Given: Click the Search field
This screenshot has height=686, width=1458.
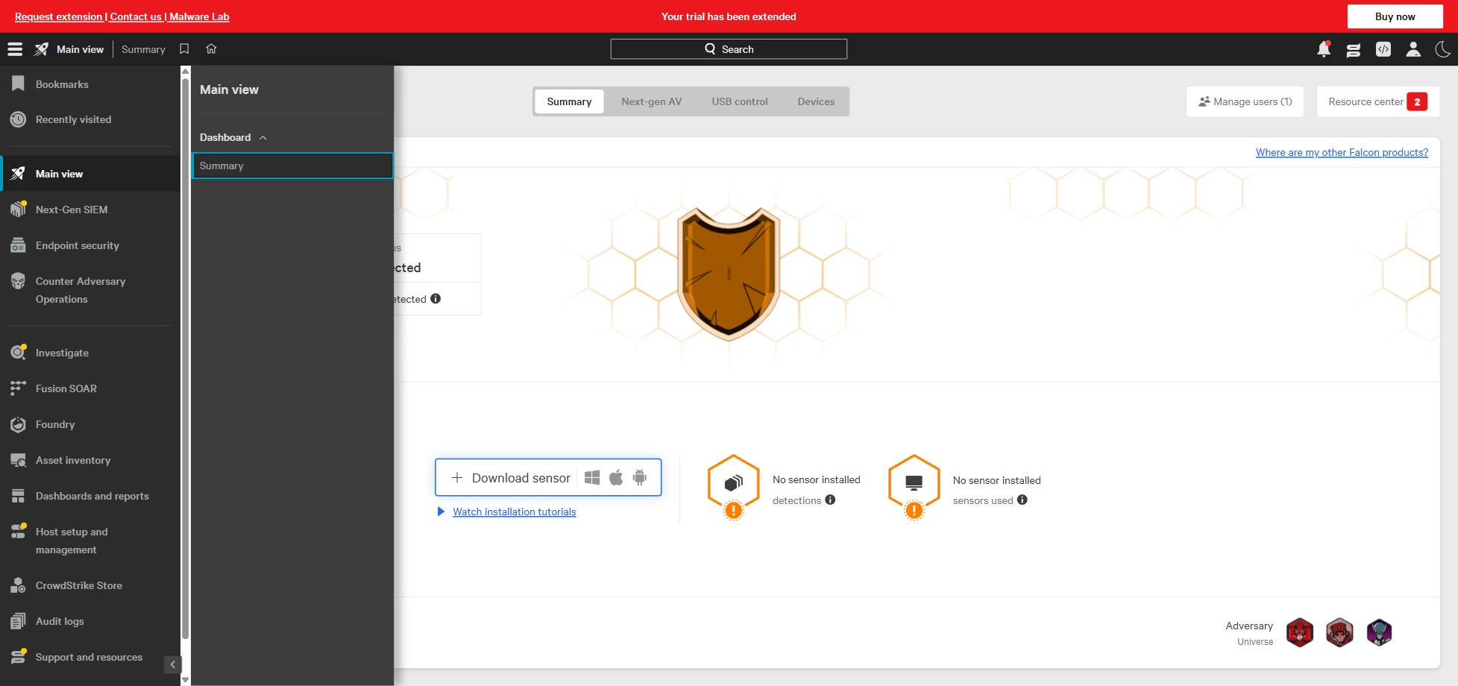Looking at the screenshot, I should click(729, 49).
